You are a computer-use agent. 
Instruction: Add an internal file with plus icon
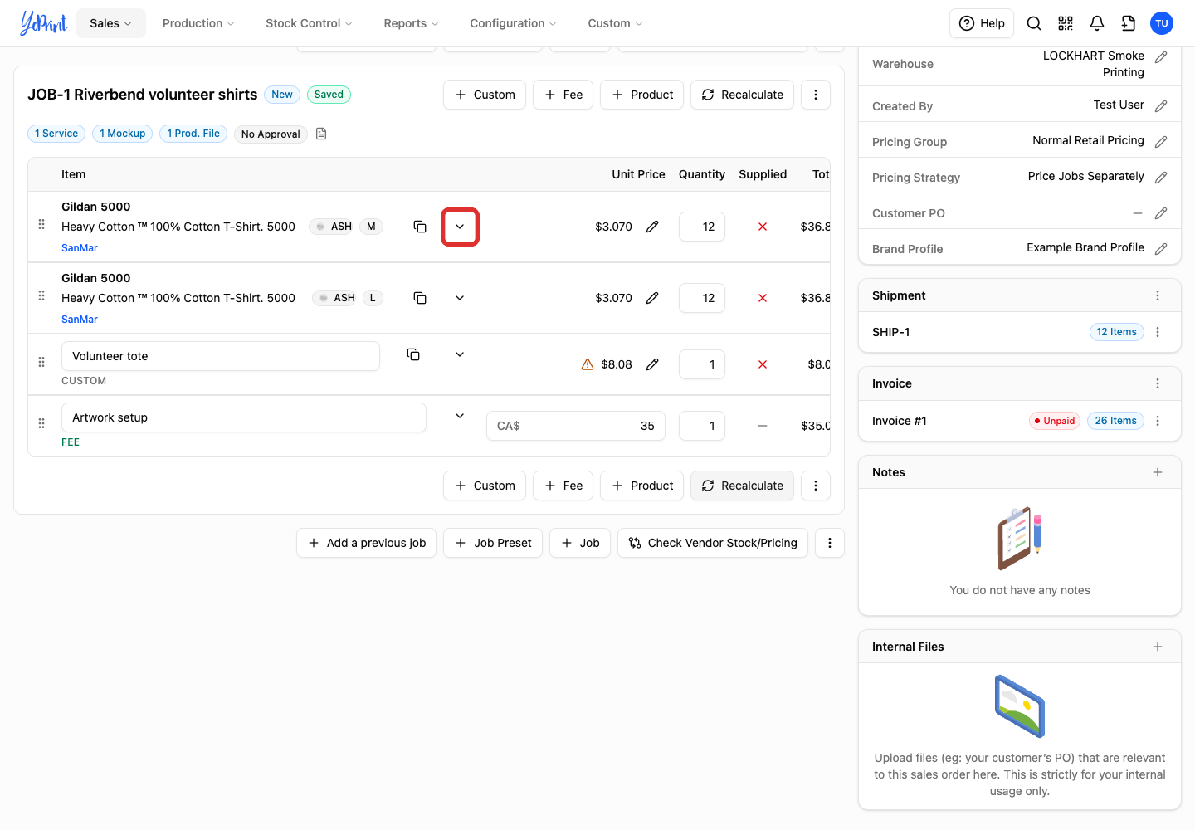1158,647
